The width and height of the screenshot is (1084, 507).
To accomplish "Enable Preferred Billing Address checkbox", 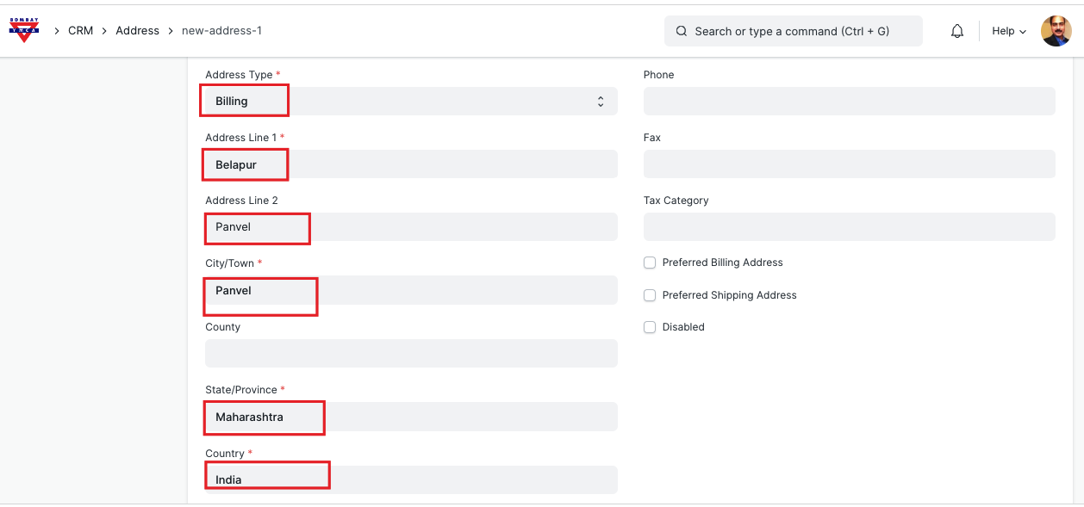I will point(650,263).
